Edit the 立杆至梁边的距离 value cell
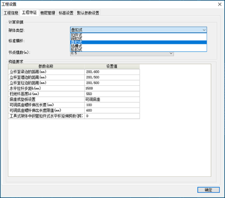The image size is (225, 198). pyautogui.click(x=112, y=72)
